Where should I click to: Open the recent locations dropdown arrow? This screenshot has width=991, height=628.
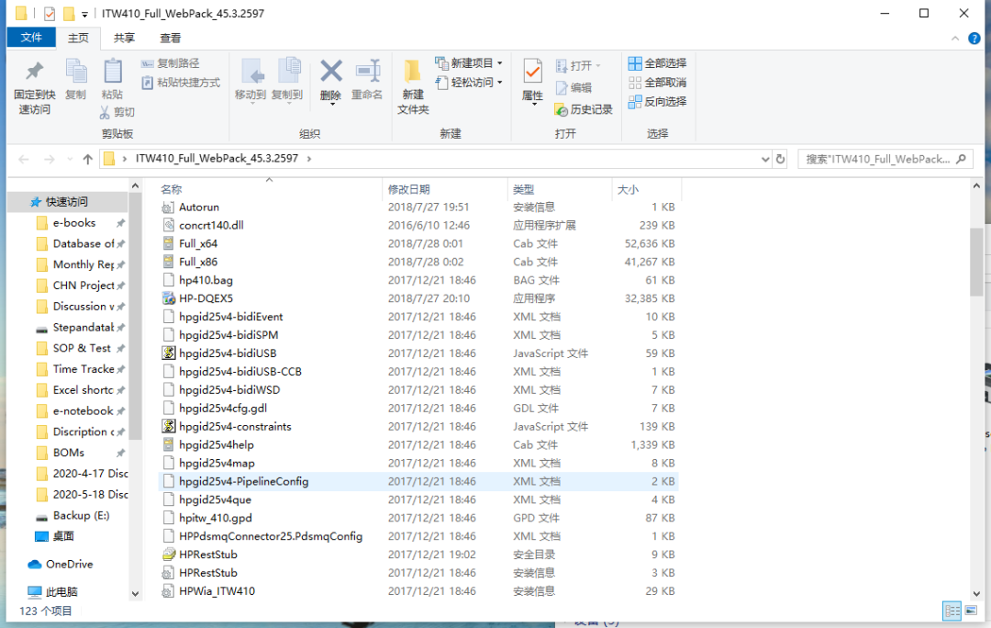70,159
